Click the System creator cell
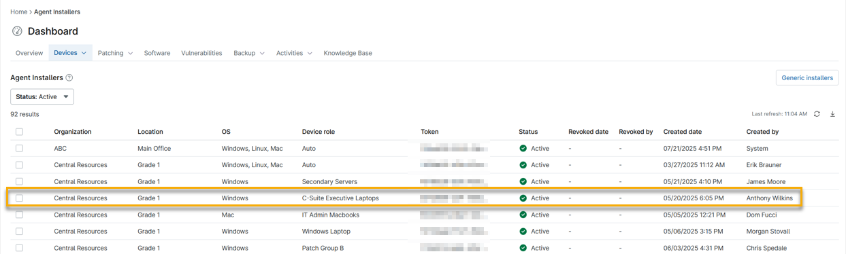Screen dimensions: 846x254 coord(757,148)
